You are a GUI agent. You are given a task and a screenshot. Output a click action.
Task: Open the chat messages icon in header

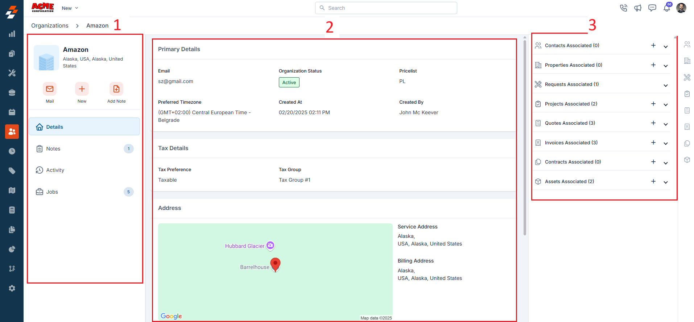(x=652, y=8)
